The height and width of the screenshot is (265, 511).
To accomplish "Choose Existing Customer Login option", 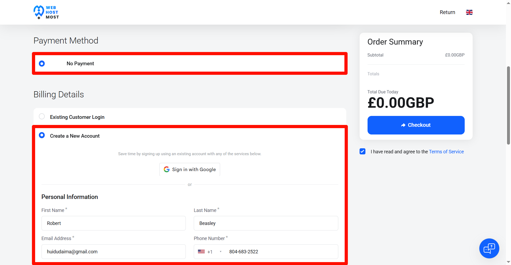I will (x=42, y=116).
